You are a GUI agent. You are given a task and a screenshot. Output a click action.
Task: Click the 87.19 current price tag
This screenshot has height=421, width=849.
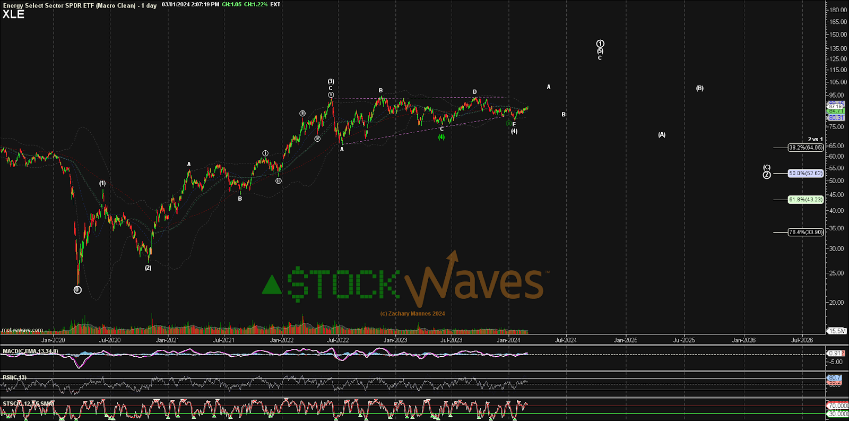tap(836, 107)
